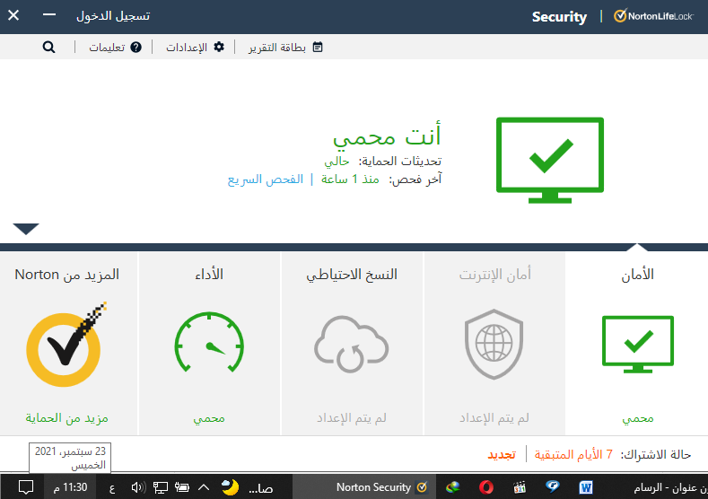Close the Norton window
The height and width of the screenshot is (499, 708).
[13, 15]
